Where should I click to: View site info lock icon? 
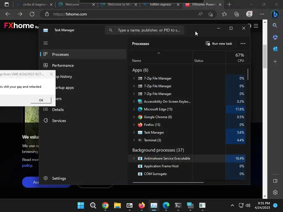(47, 14)
